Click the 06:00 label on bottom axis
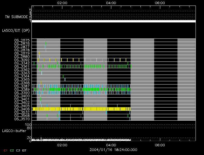The width and height of the screenshot is (204, 155). tap(160, 145)
